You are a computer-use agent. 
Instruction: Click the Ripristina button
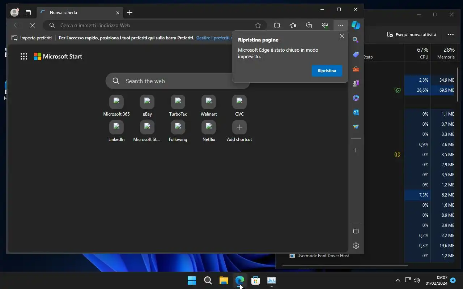pyautogui.click(x=327, y=71)
